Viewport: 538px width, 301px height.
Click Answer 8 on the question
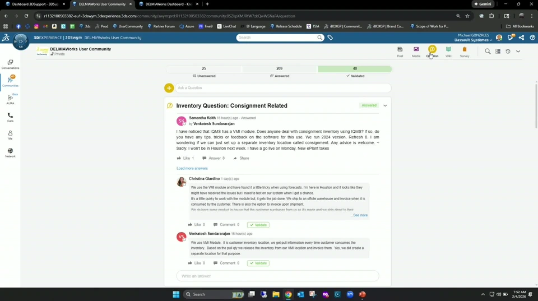point(214,158)
